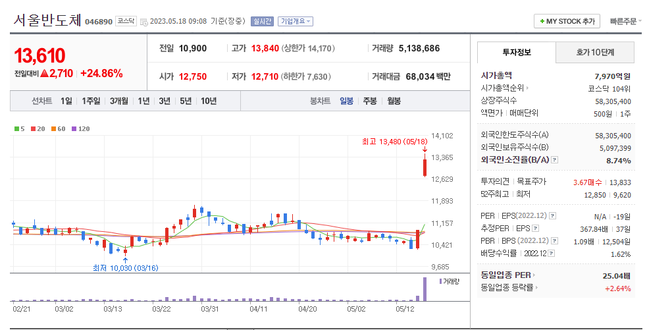Click the help icon next to PER EPS(2022.12)
The image size is (647, 330).
tap(552, 216)
